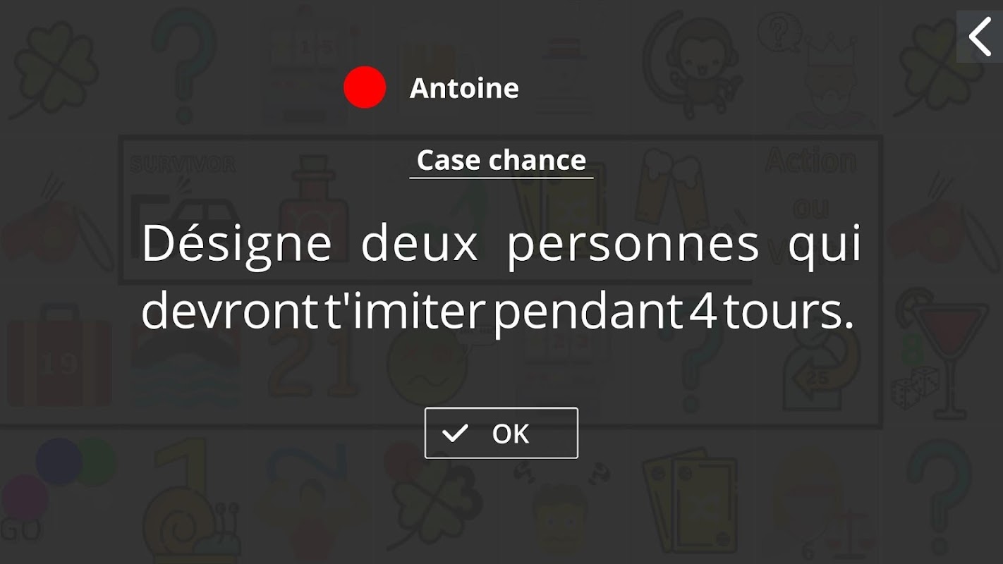
Task: Select the suitcase tile numbered 19
Action: coord(59,356)
